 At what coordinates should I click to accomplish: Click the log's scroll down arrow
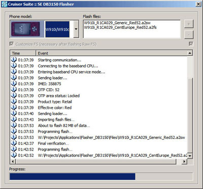click(190, 156)
